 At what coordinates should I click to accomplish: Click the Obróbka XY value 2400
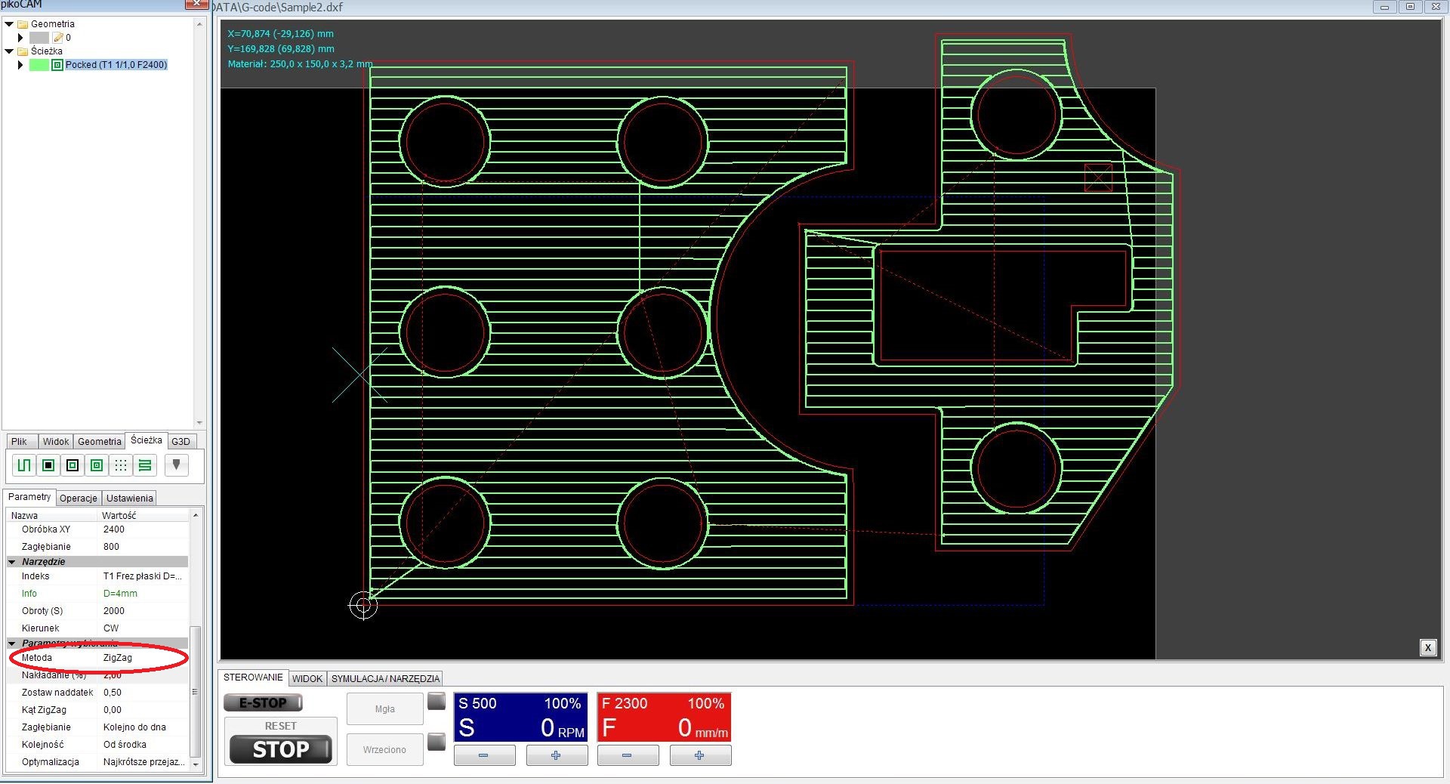click(x=143, y=529)
